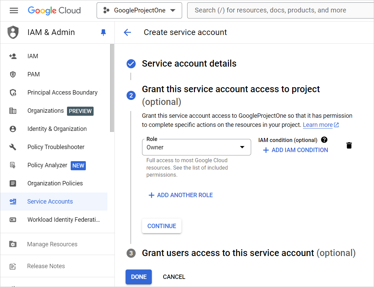Click the IAM condition help icon

tap(324, 140)
